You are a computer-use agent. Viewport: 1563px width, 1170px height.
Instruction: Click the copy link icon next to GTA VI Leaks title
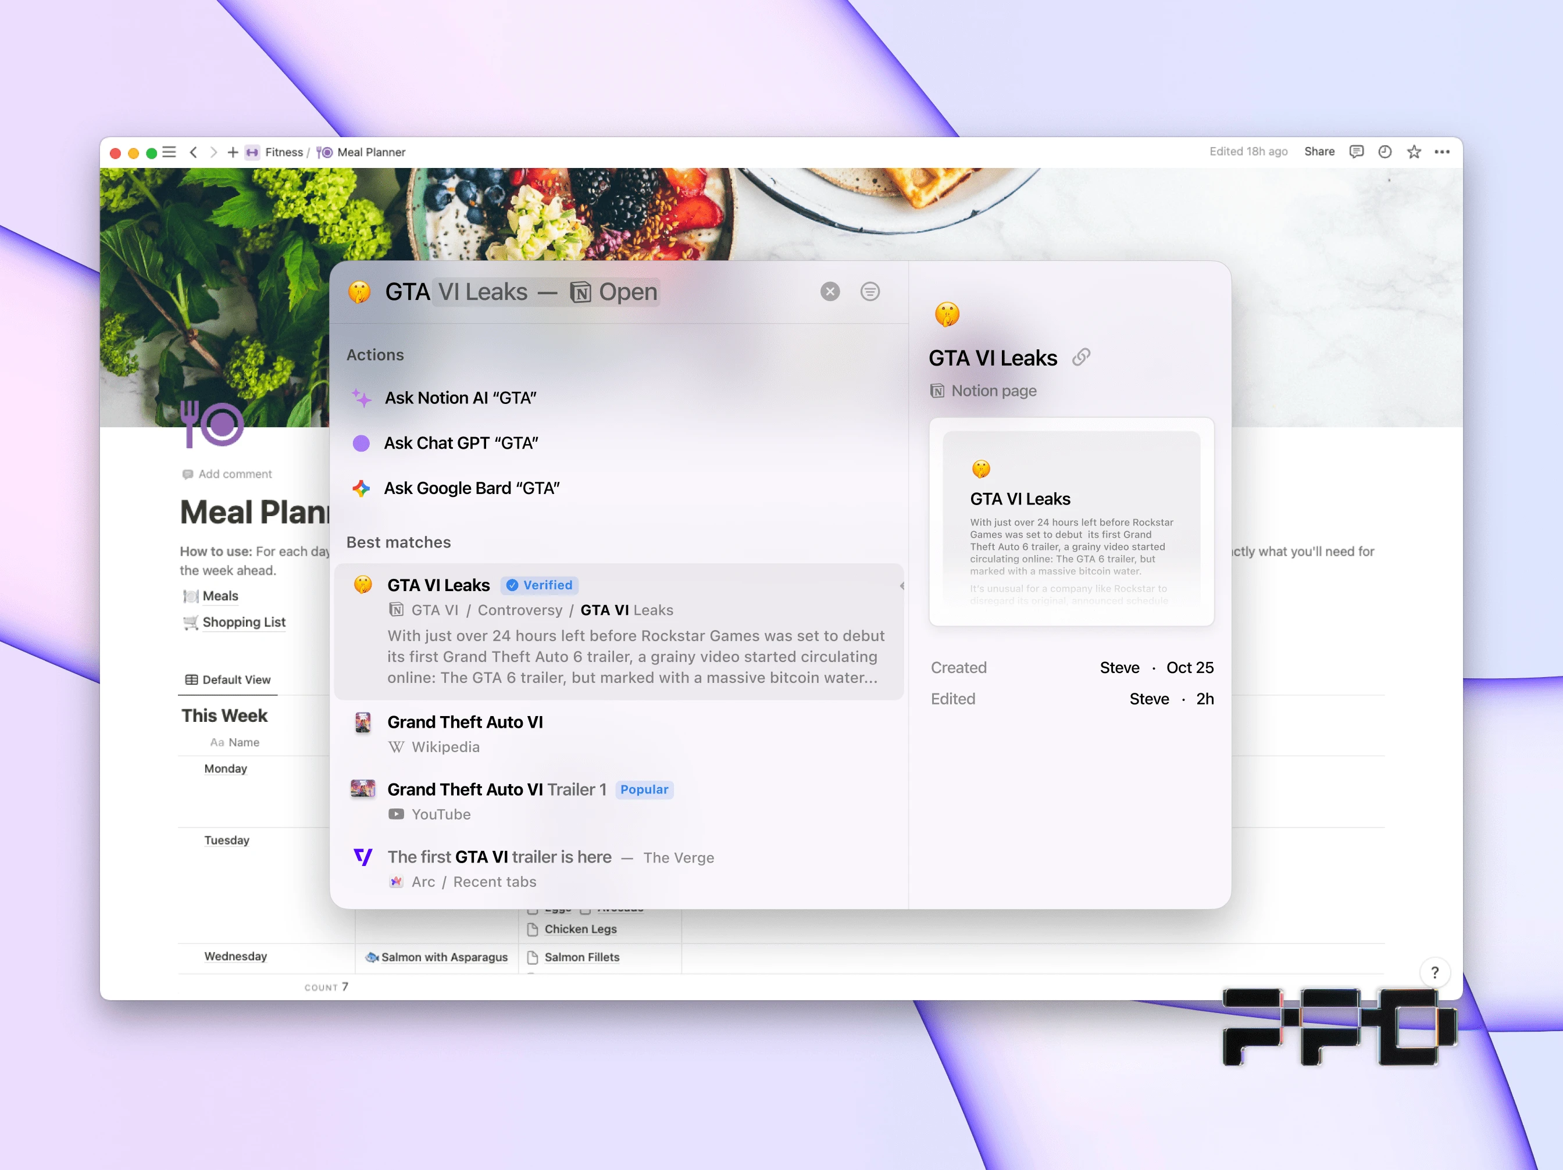1080,357
